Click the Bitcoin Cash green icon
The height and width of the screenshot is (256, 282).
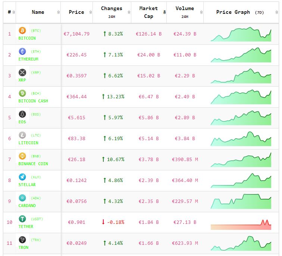point(22,93)
